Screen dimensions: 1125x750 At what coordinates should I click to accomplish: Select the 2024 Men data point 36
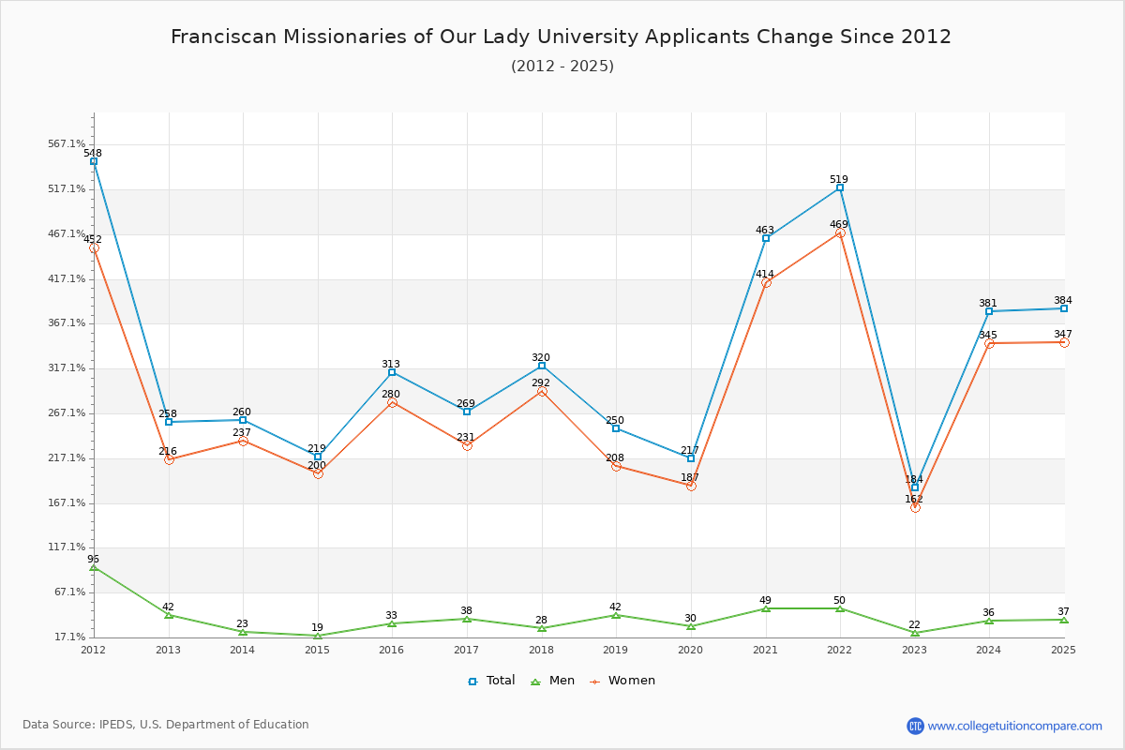point(989,621)
